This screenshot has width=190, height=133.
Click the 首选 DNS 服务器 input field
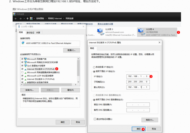coord(138,105)
